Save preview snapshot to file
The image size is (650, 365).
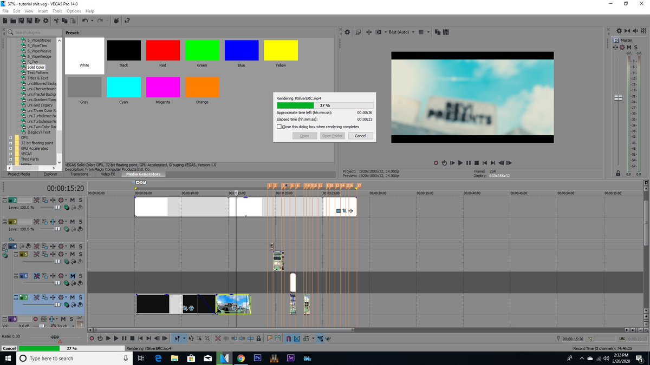point(446,32)
